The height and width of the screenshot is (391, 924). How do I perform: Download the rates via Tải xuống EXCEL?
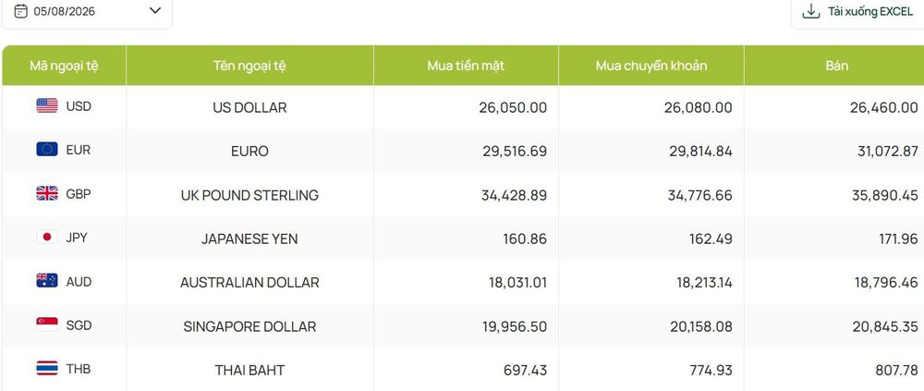click(858, 11)
